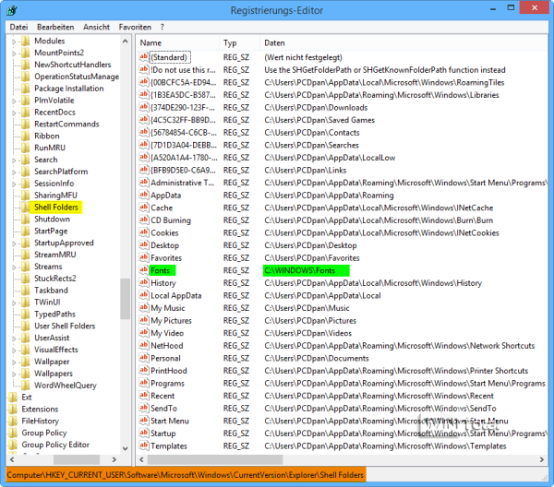
Task: Select the Local AppData value row
Action: (x=342, y=295)
